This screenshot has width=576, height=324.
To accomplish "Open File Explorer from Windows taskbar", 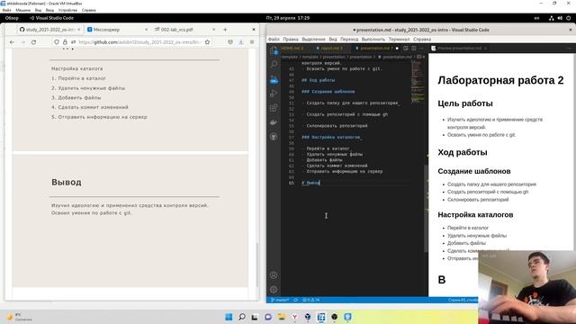I will tap(282, 317).
